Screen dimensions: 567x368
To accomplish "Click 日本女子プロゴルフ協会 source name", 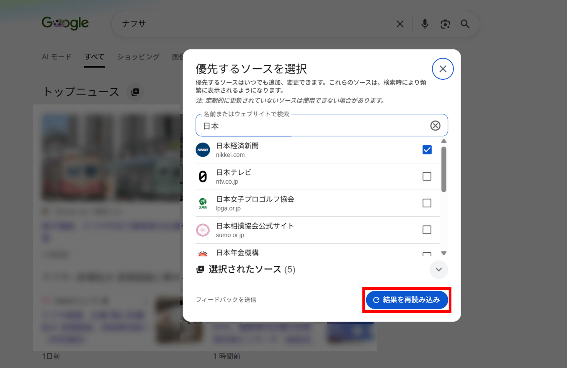I will tap(255, 199).
